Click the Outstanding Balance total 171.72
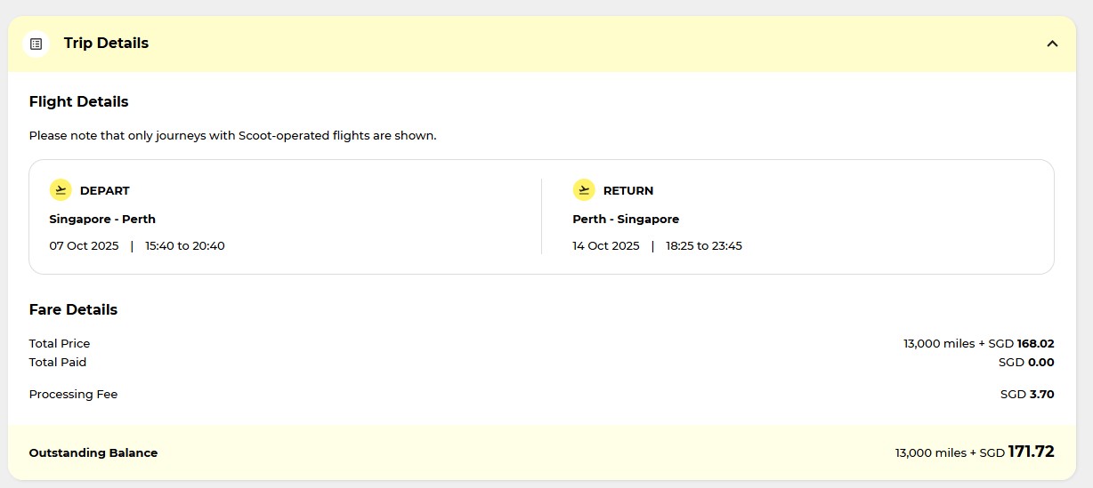1093x488 pixels. 1031,452
